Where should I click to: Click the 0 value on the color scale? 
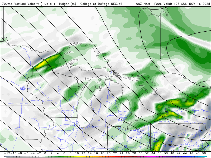(45, 153)
